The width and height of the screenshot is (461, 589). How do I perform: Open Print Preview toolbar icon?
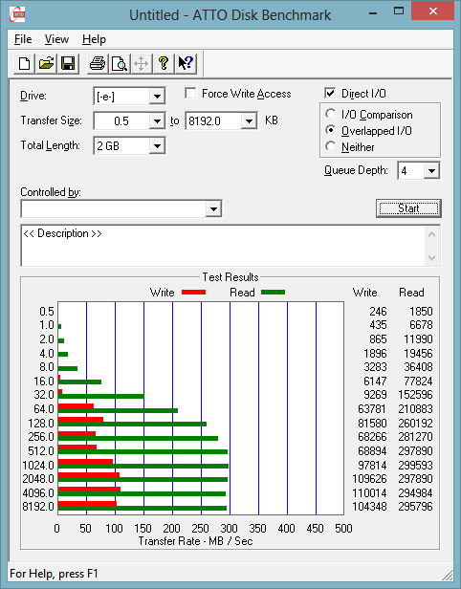[x=120, y=63]
